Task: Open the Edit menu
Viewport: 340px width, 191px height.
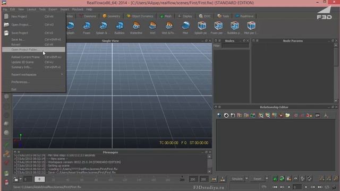Action: (13, 10)
